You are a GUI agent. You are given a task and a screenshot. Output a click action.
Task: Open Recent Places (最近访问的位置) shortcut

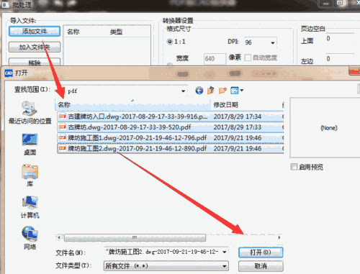tap(30, 113)
